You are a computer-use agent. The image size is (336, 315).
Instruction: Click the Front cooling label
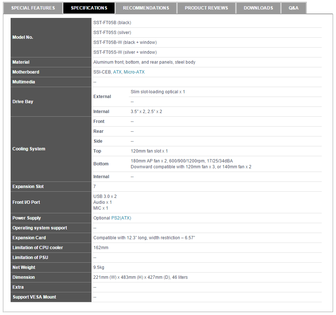99,121
